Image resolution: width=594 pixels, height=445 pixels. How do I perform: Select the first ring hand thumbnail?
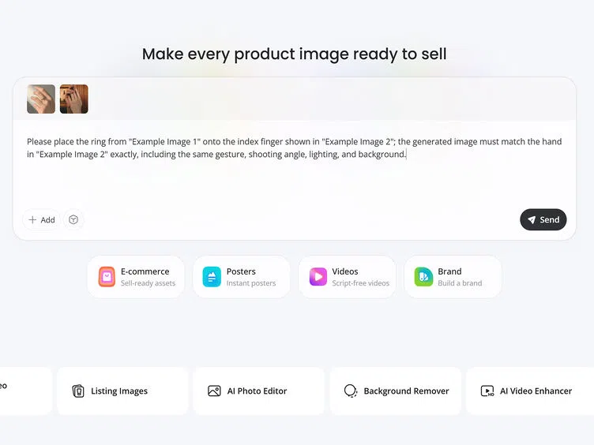click(x=41, y=99)
